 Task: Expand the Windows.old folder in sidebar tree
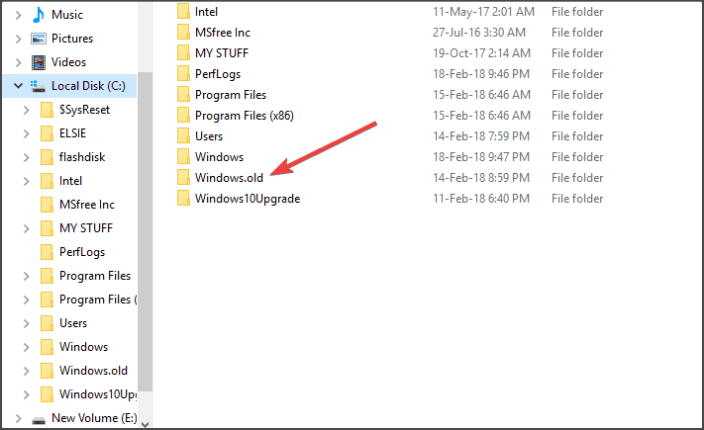pos(27,371)
